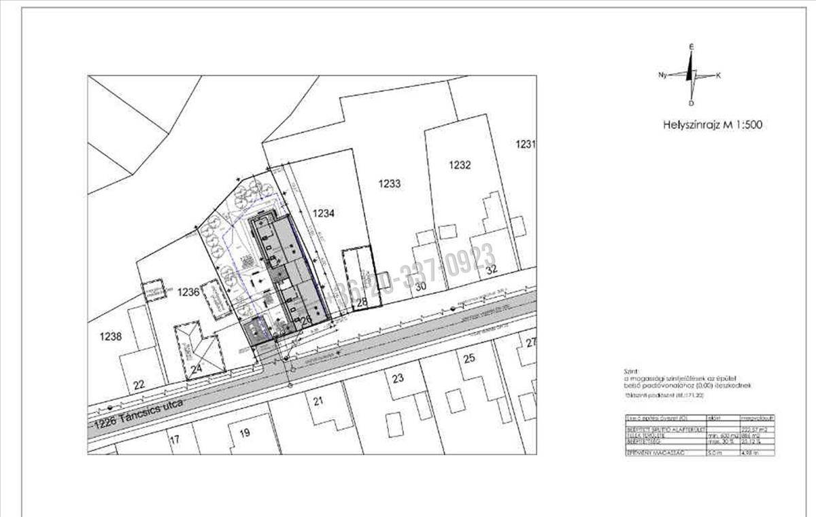Viewport: 816px width, 517px height.
Task: Select parcel number 1233 label
Action: point(390,183)
